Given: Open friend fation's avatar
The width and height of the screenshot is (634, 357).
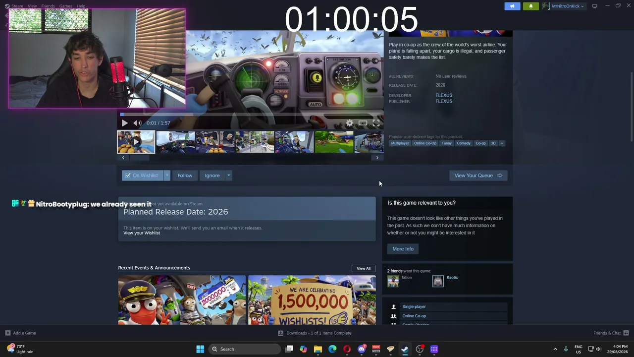Looking at the screenshot, I should [393, 282].
